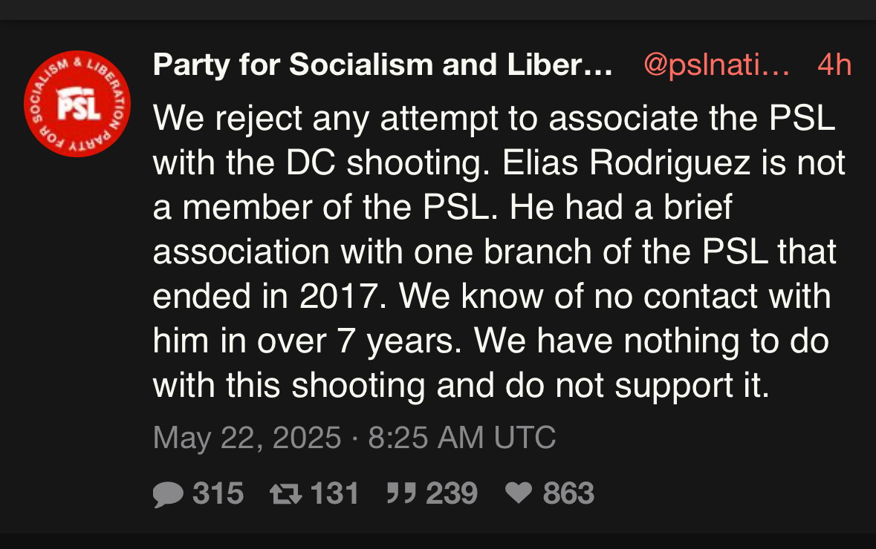This screenshot has height=549, width=876.
Task: Click the 8:25 AM UTC time text
Action: click(461, 437)
